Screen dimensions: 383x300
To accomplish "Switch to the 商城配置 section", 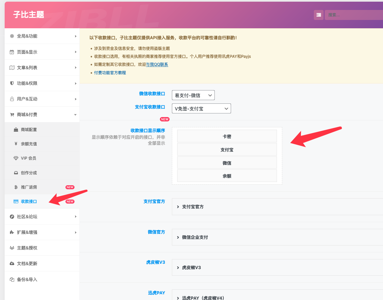I will click(29, 129).
